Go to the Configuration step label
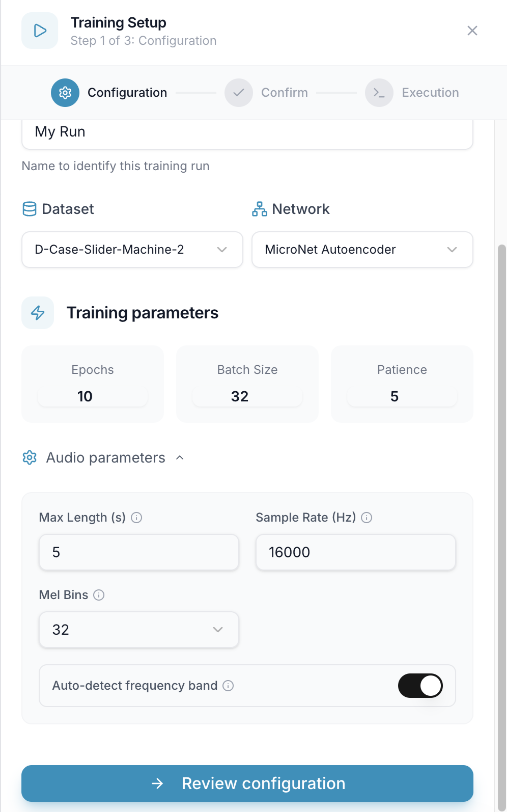Image resolution: width=507 pixels, height=812 pixels. tap(127, 93)
